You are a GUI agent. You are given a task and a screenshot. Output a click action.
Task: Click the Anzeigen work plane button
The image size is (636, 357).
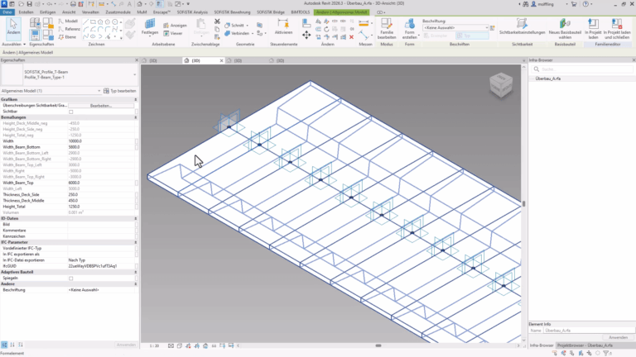click(x=176, y=25)
